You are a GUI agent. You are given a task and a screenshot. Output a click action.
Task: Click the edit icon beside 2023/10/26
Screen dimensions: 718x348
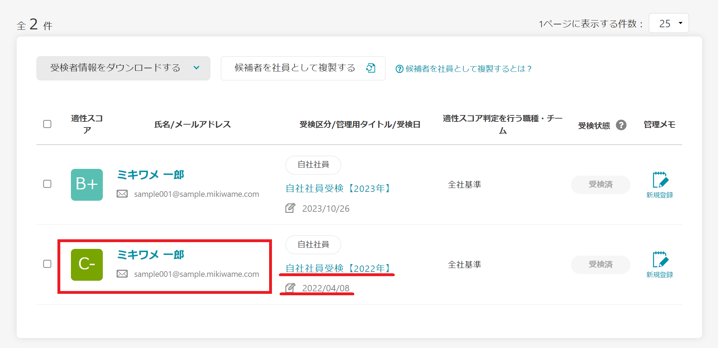coord(290,208)
